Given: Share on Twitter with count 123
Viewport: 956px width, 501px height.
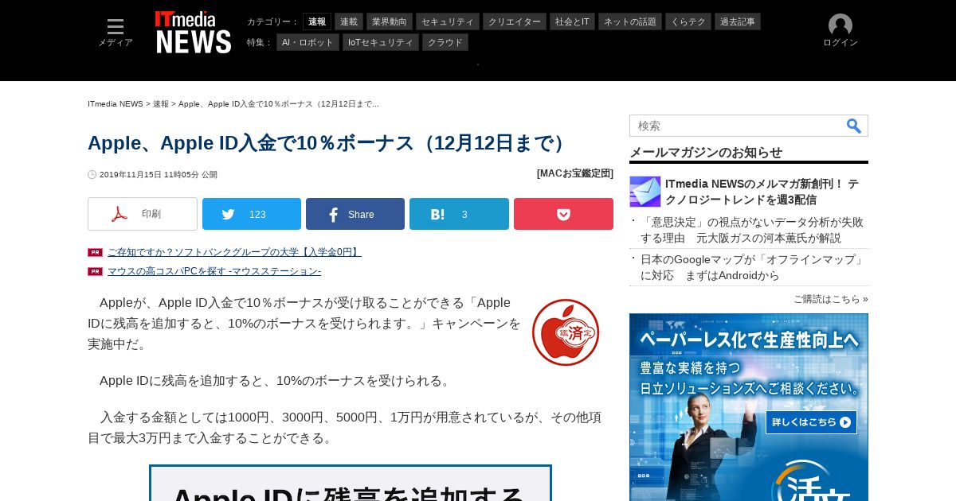Looking at the screenshot, I should [x=252, y=214].
